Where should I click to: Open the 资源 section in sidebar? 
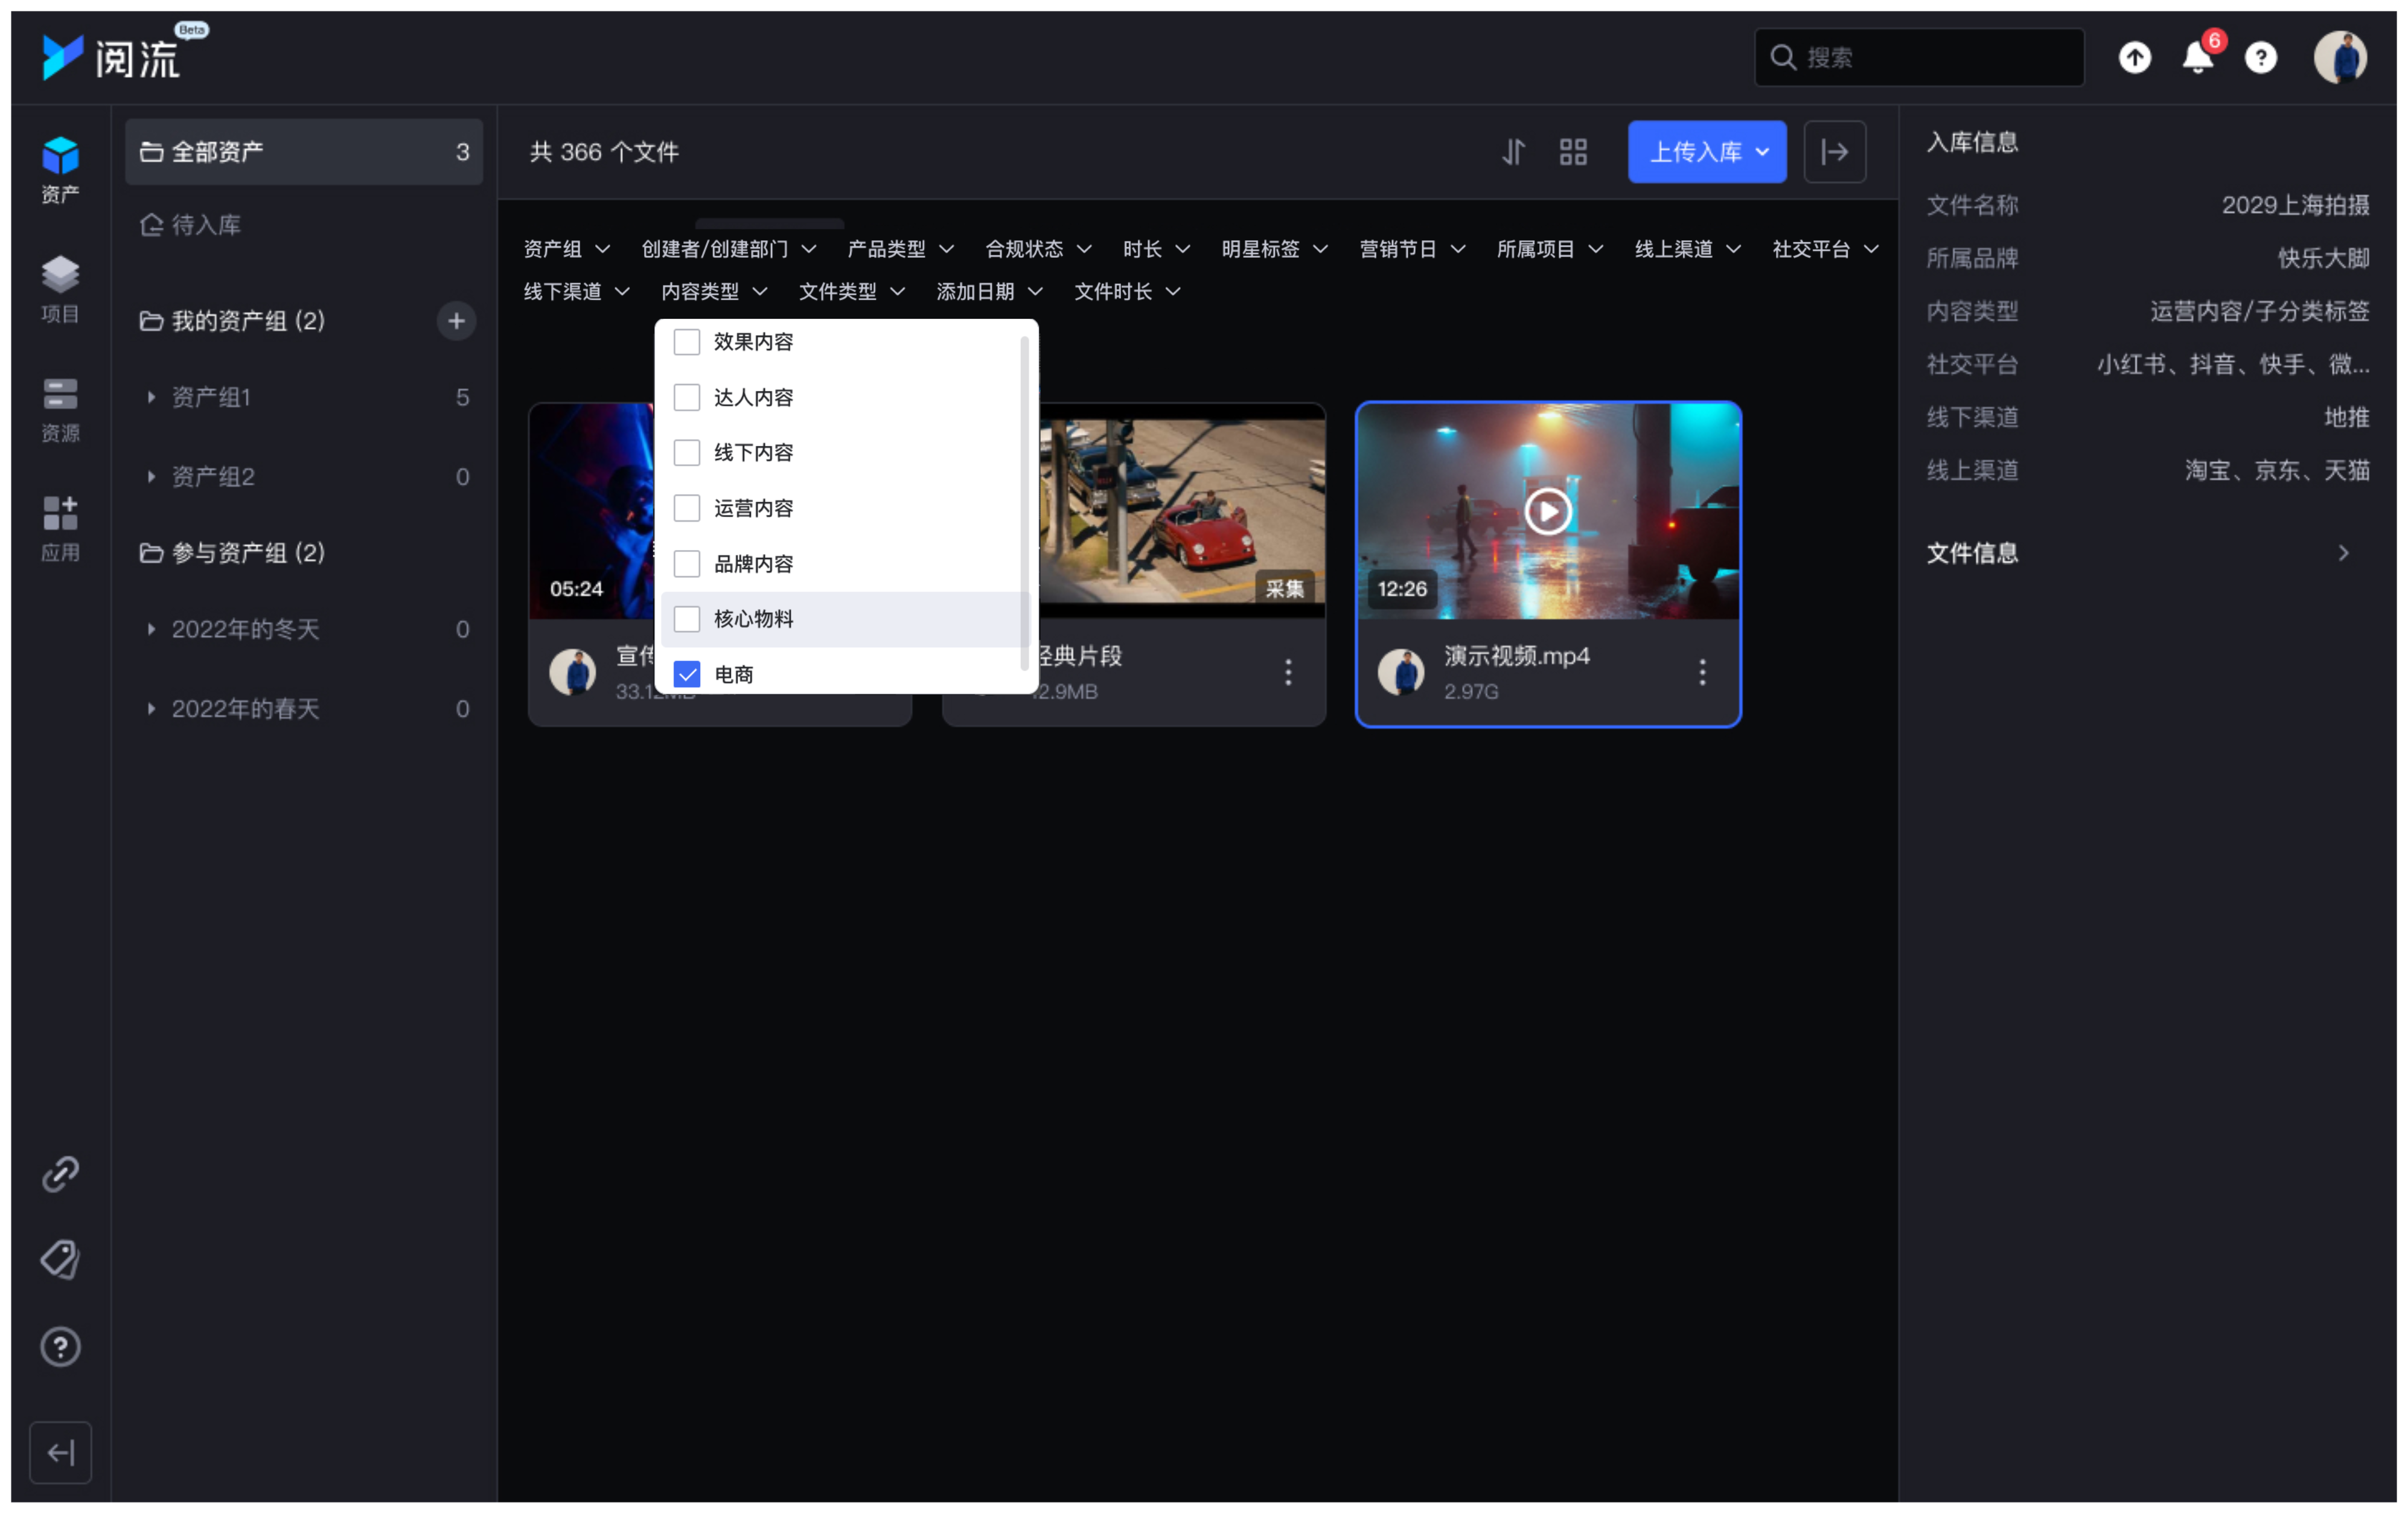point(60,410)
